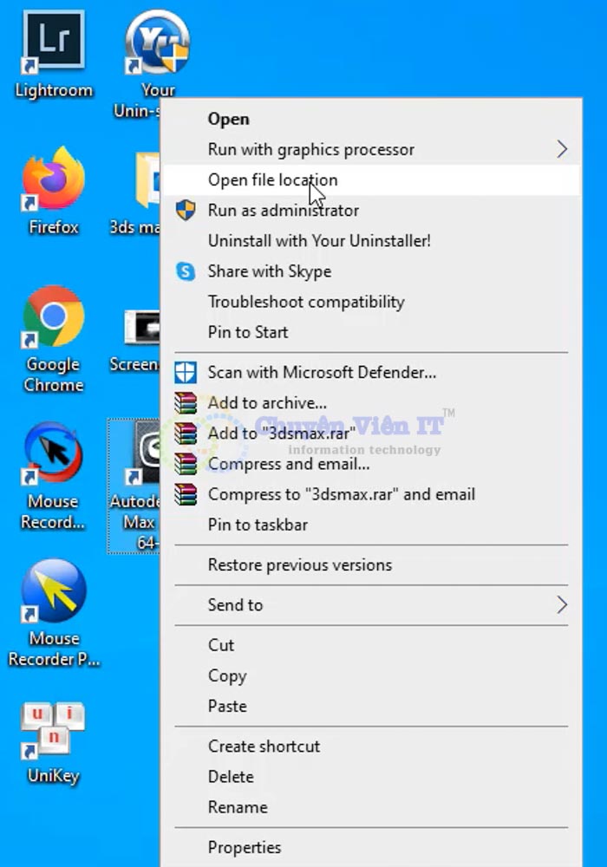Screen dimensions: 607x867
Task: Select Open file location
Action: click(371, 179)
